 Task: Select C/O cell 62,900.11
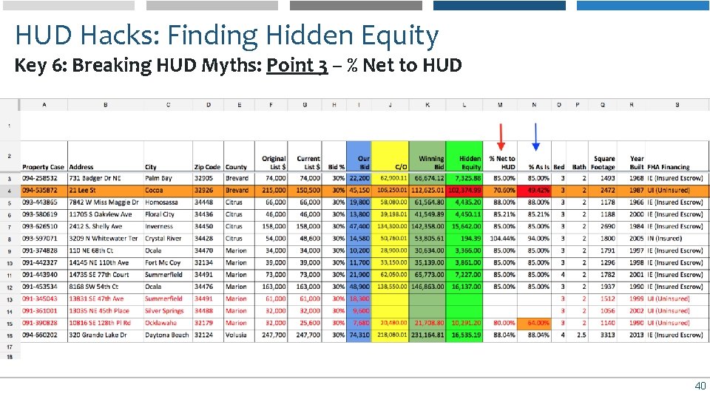pos(390,178)
